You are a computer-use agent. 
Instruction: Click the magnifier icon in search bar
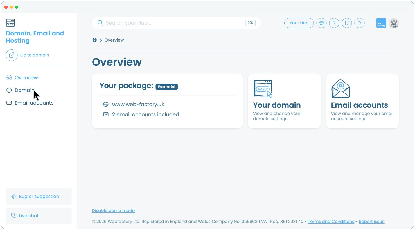100,23
